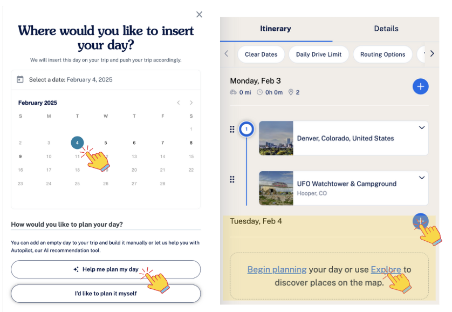Screen dimensions: 452x312
Task: Go to next month in calendar
Action: (x=191, y=103)
